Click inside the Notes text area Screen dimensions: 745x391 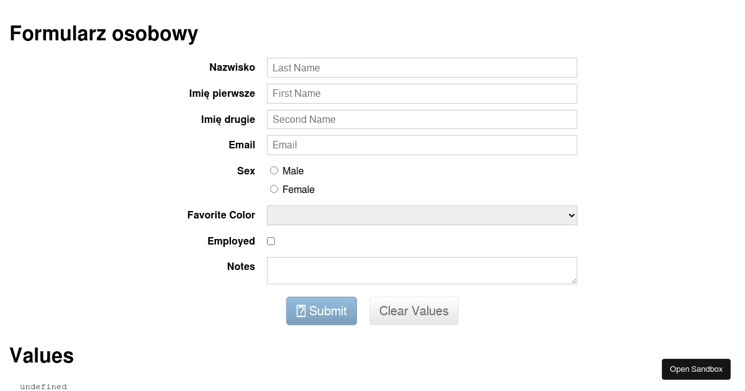pyautogui.click(x=422, y=270)
